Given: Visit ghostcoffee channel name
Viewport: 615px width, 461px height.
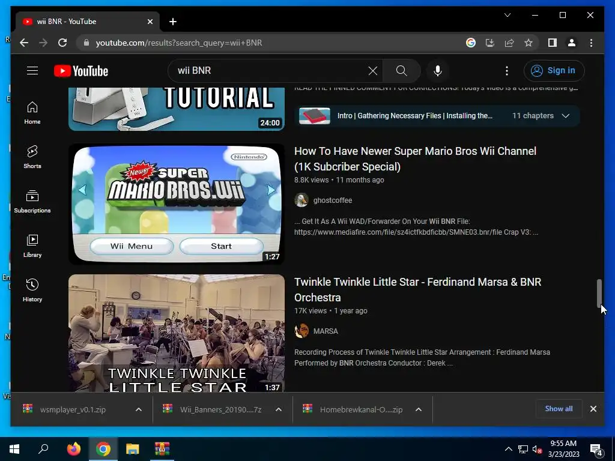Looking at the screenshot, I should pyautogui.click(x=333, y=200).
